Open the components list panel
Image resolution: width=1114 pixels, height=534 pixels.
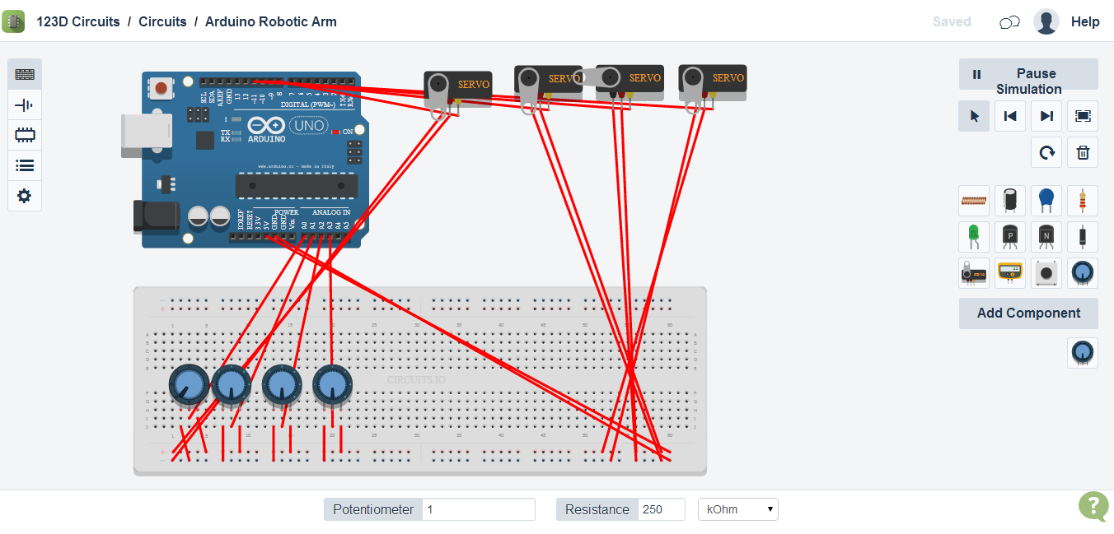pyautogui.click(x=24, y=165)
